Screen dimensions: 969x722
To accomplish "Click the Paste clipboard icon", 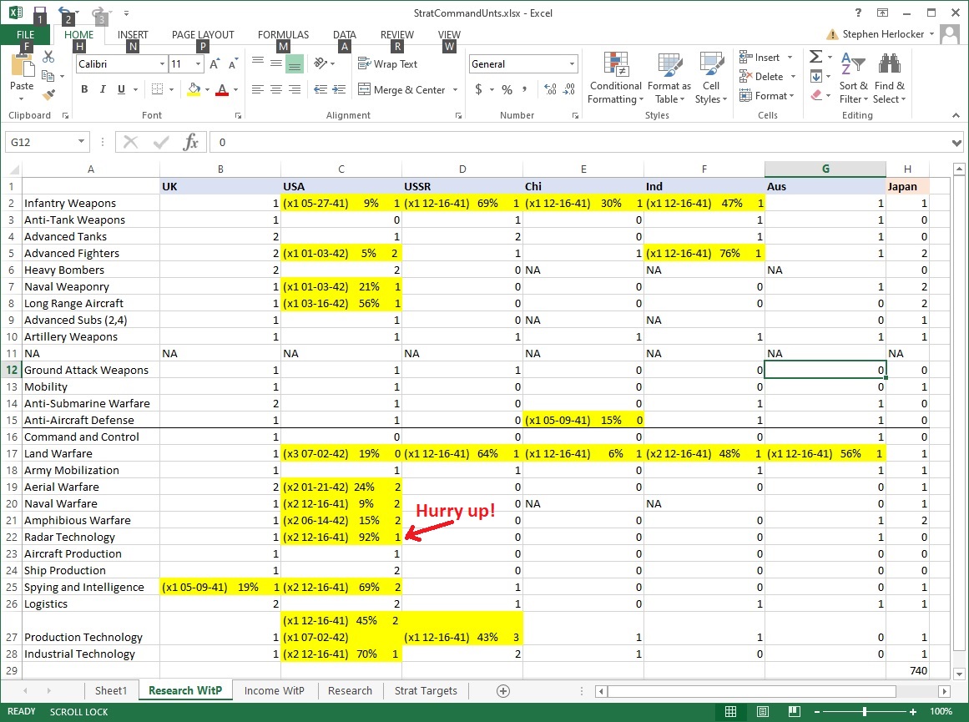I will 22,67.
